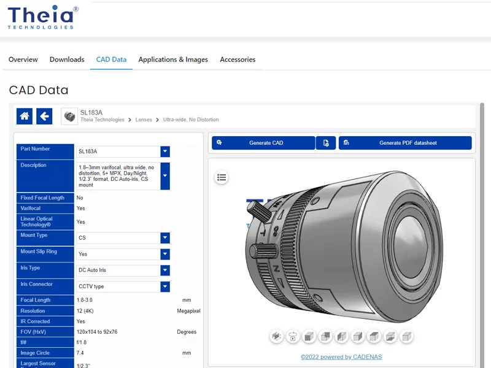Open the Iris Type dropdown showing DC Auto Iris
The height and width of the screenshot is (368, 491).
coord(164,270)
